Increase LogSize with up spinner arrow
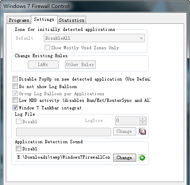 [142, 119]
